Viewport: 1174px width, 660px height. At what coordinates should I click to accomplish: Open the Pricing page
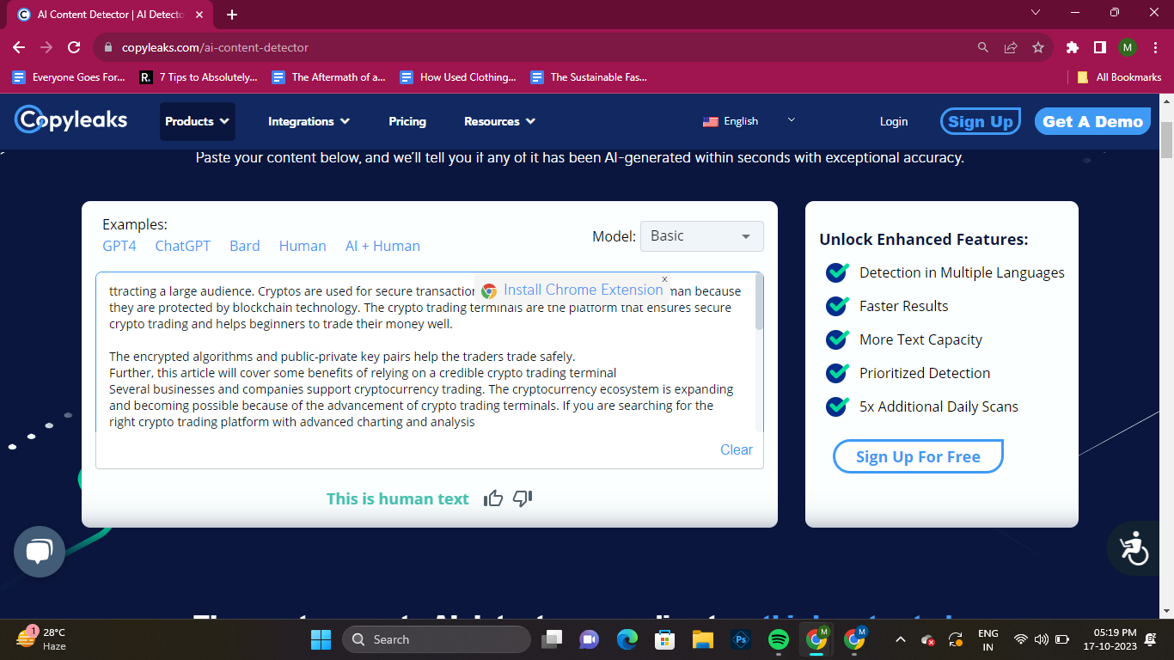point(407,121)
